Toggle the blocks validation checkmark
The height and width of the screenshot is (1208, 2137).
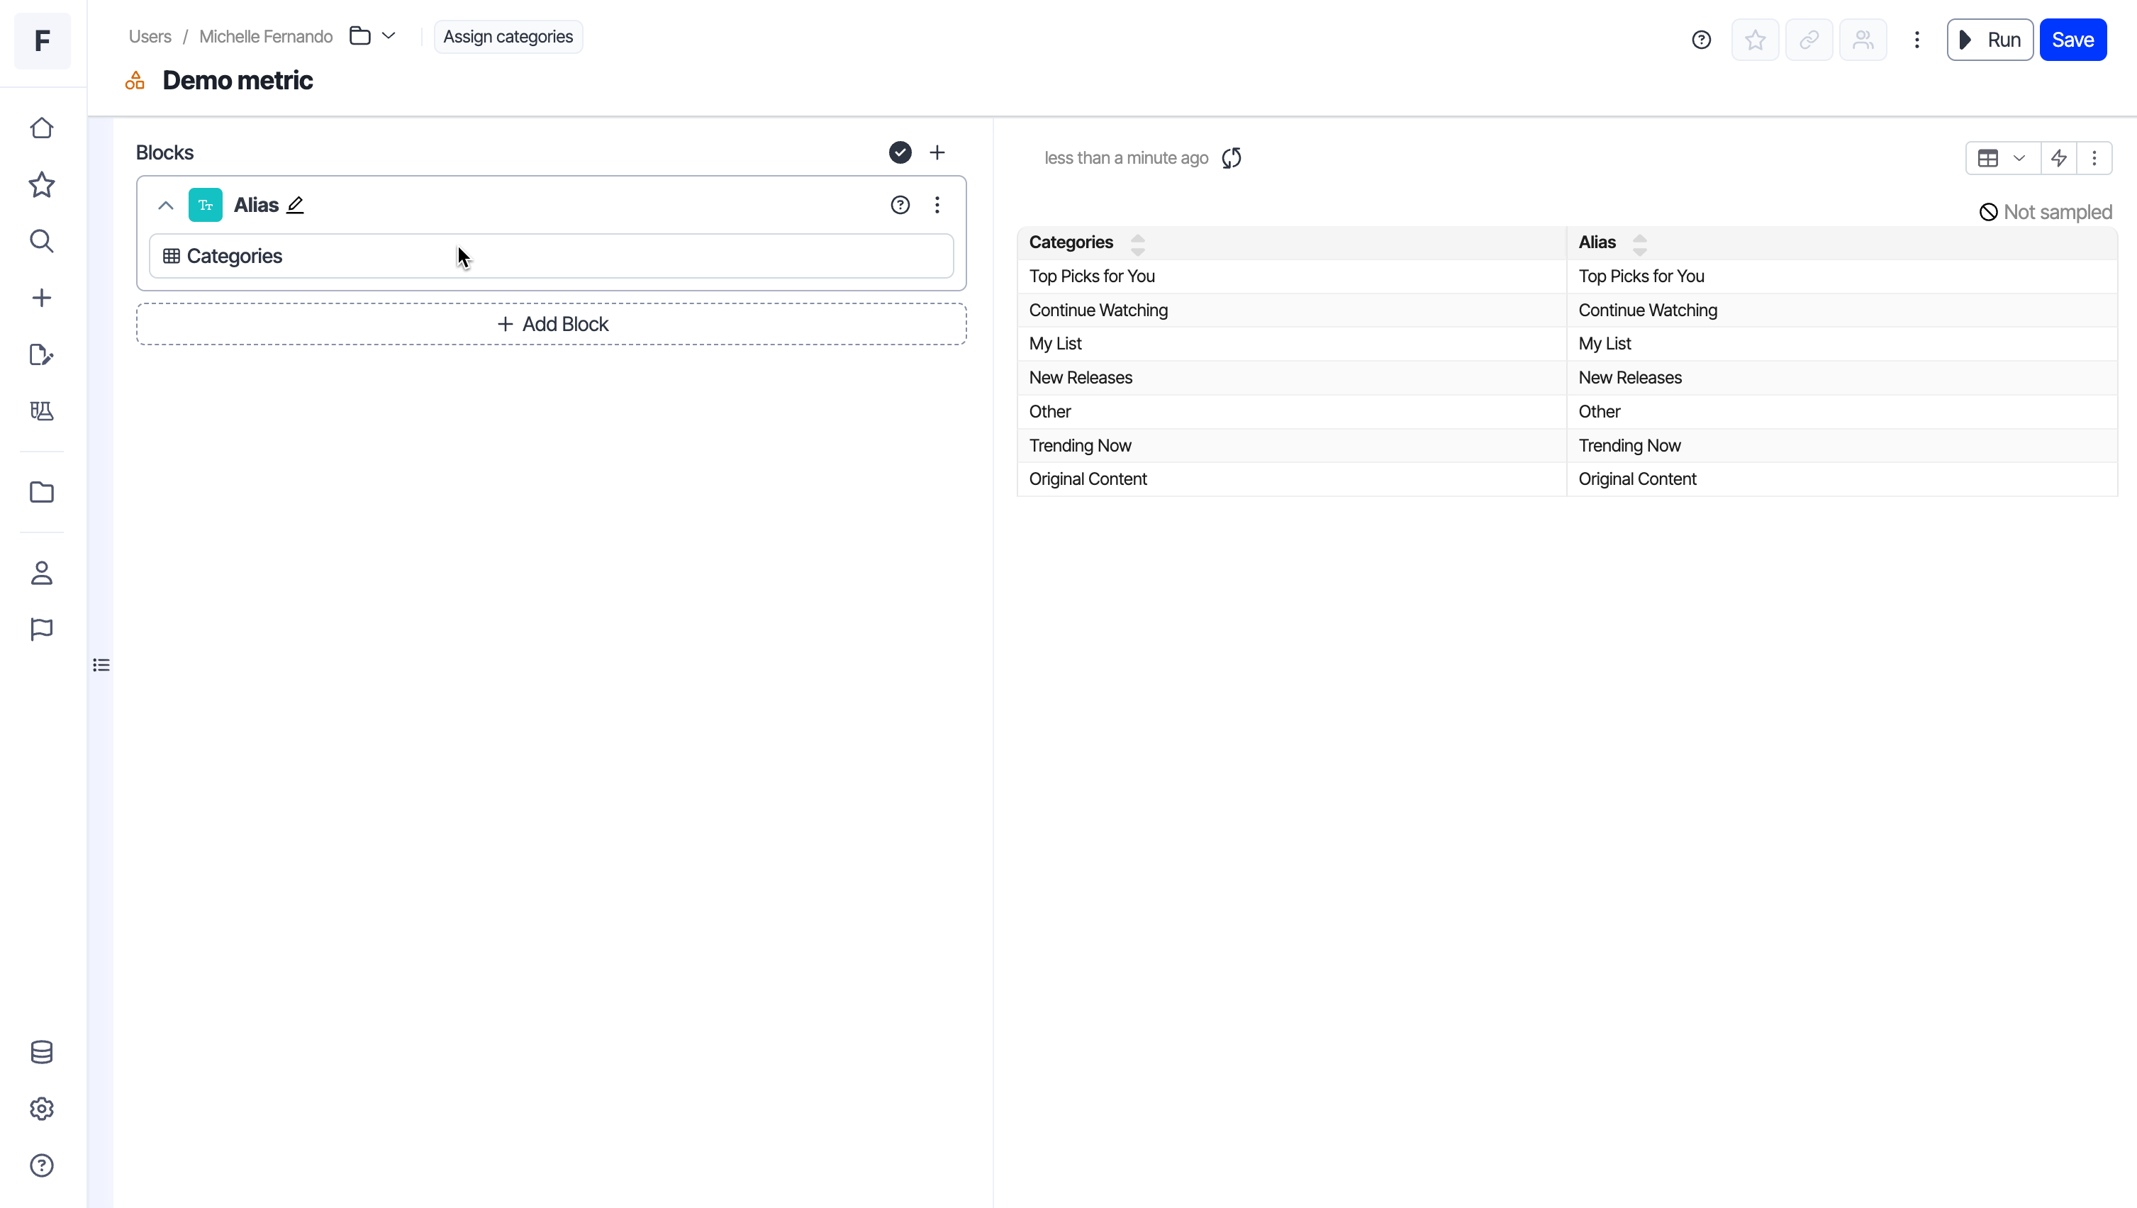coord(900,152)
